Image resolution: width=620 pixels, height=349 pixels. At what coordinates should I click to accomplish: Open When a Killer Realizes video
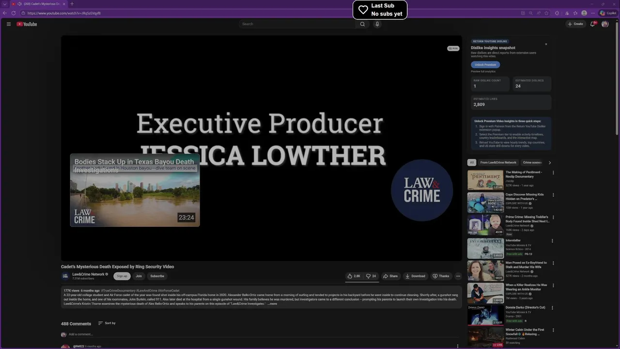click(485, 293)
